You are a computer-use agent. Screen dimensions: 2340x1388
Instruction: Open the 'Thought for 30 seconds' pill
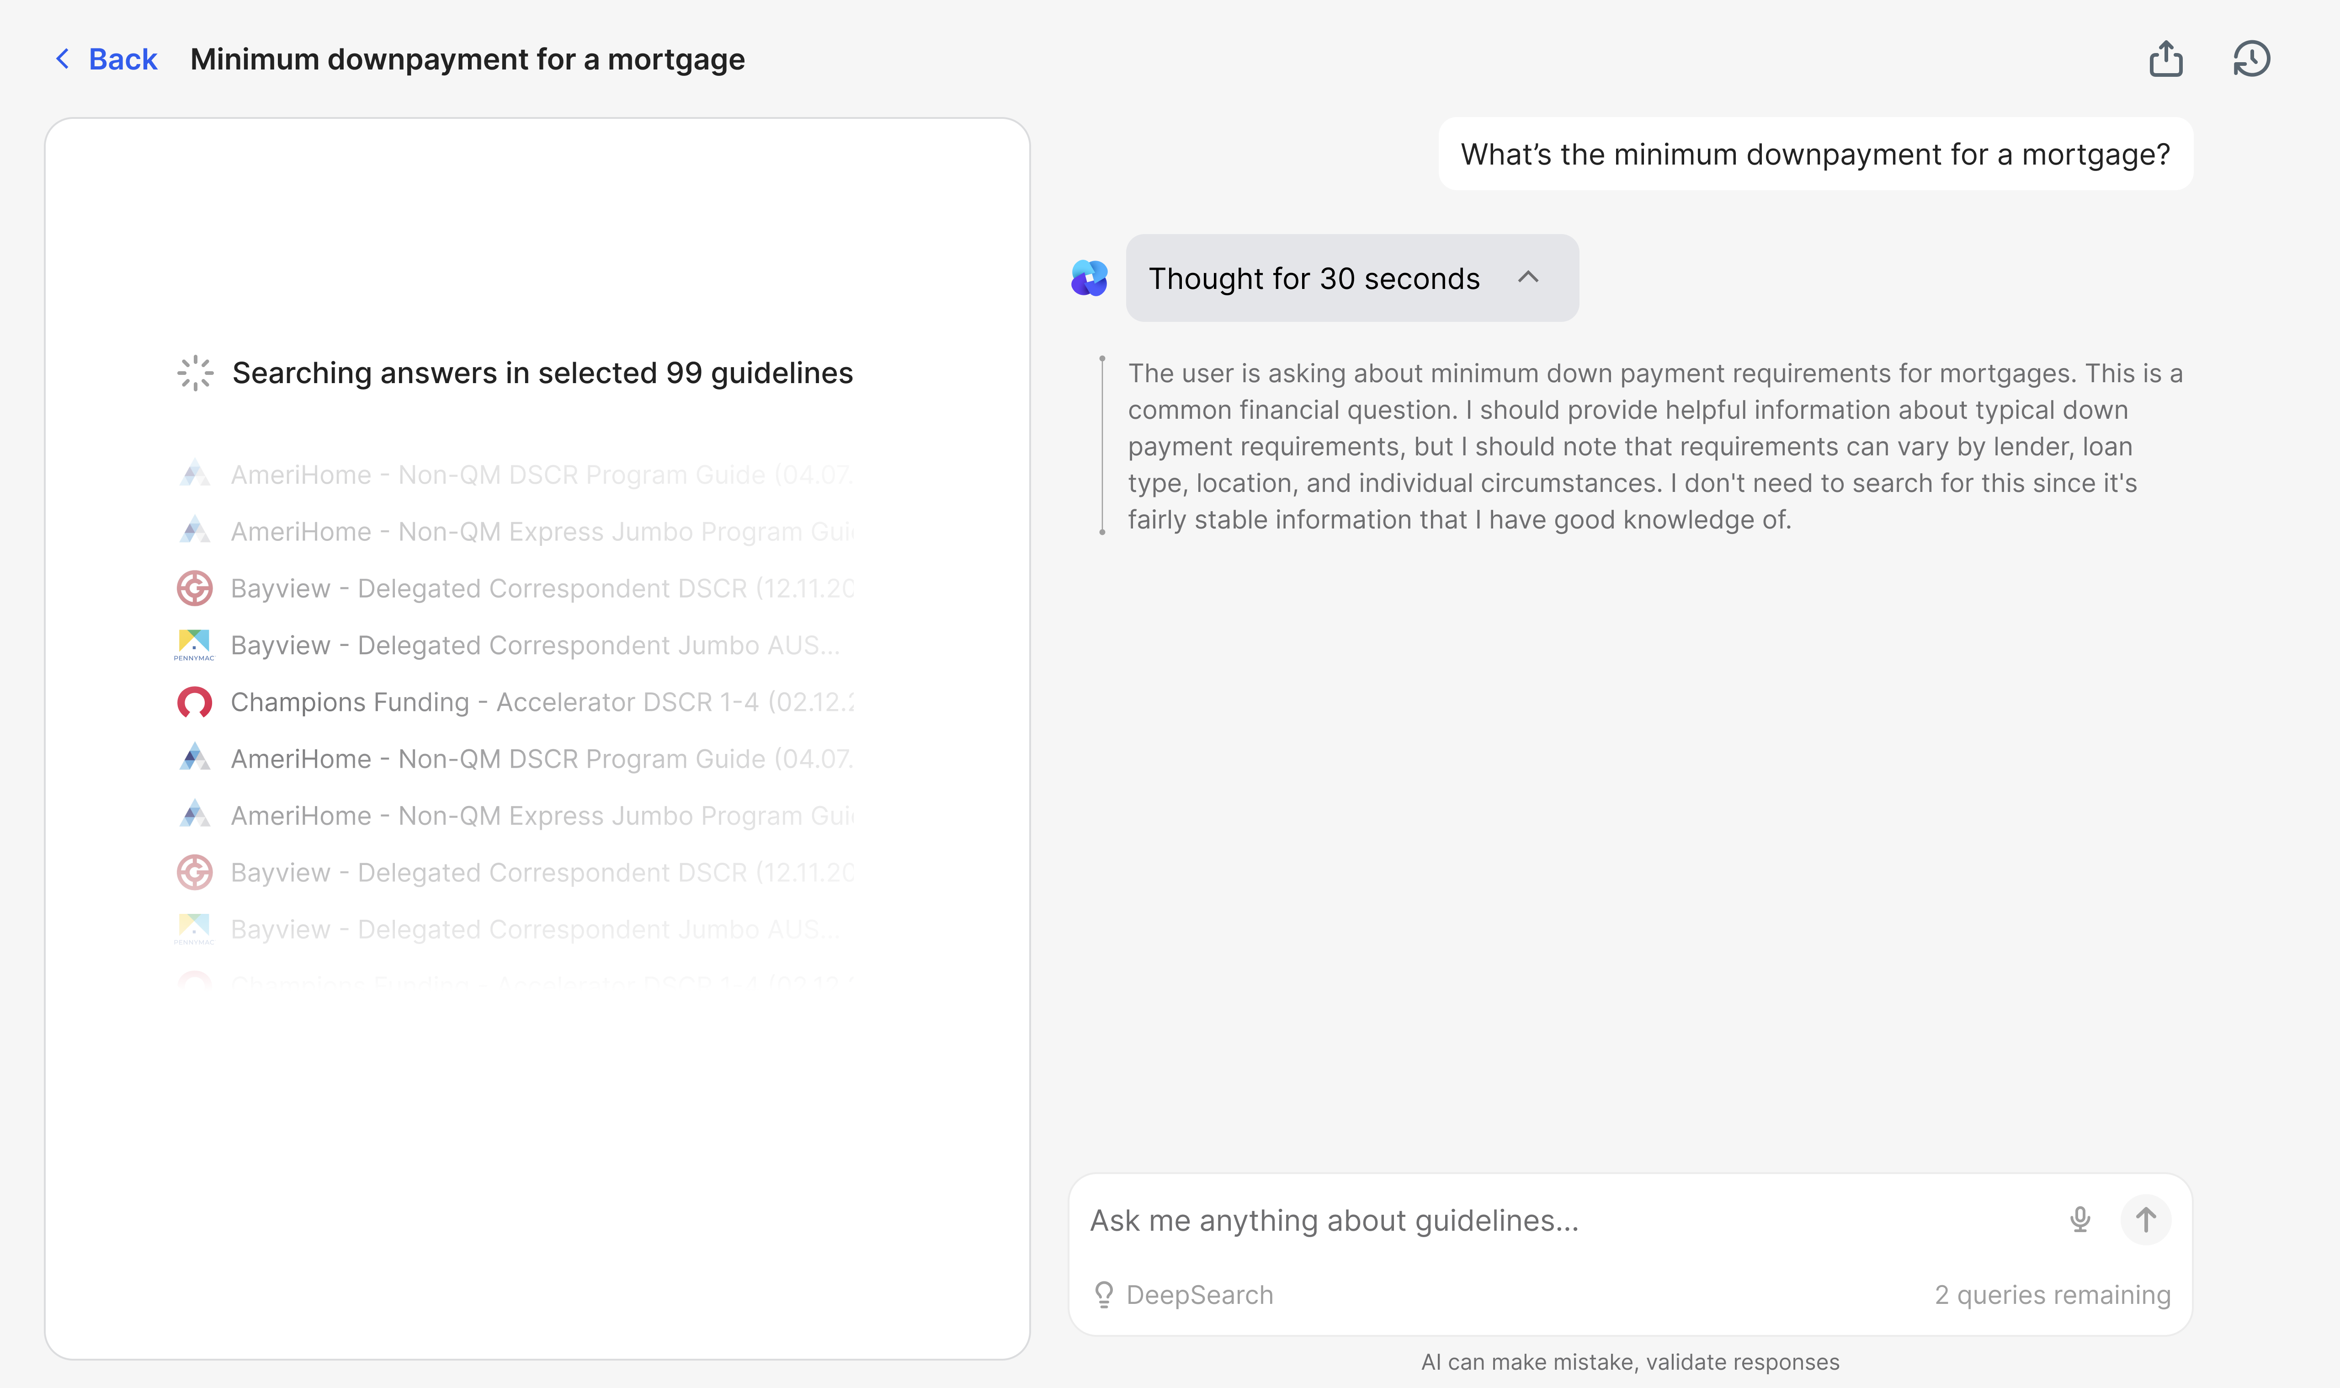click(x=1314, y=278)
